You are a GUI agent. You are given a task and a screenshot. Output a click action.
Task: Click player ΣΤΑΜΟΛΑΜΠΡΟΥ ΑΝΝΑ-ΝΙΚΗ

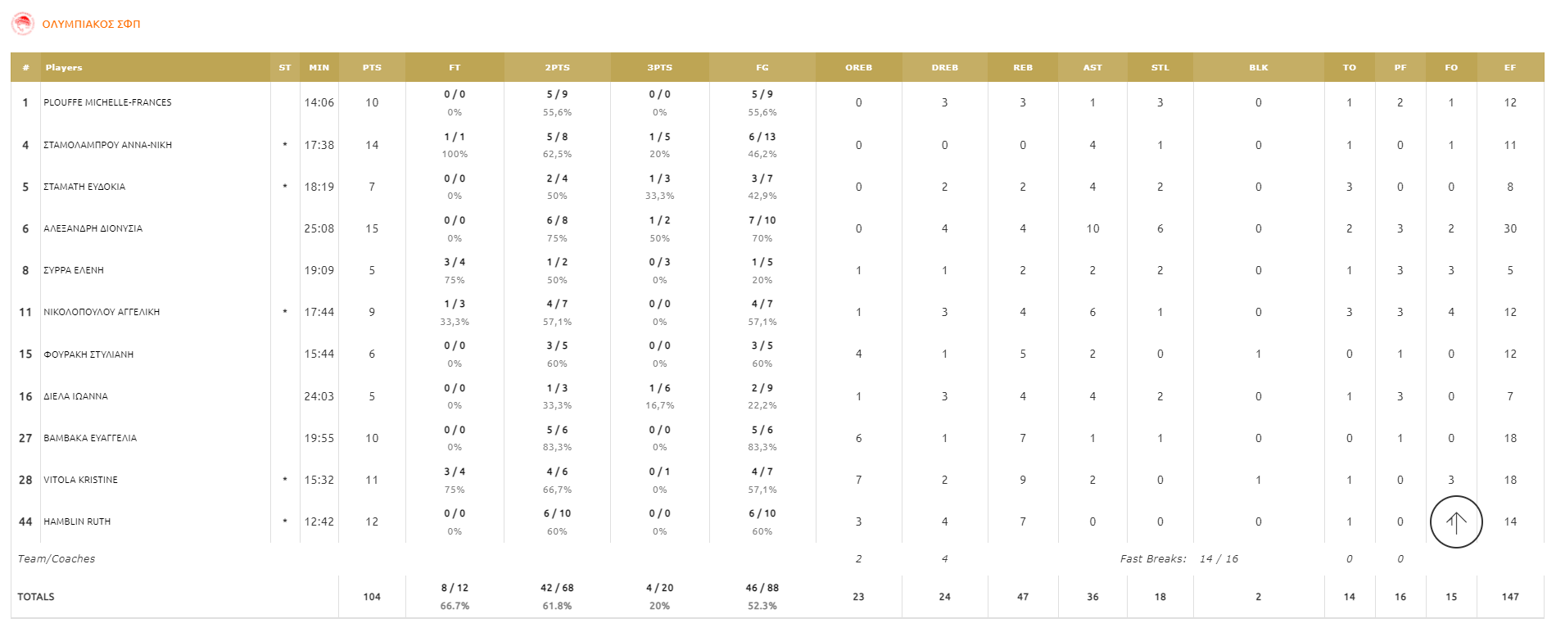(107, 145)
